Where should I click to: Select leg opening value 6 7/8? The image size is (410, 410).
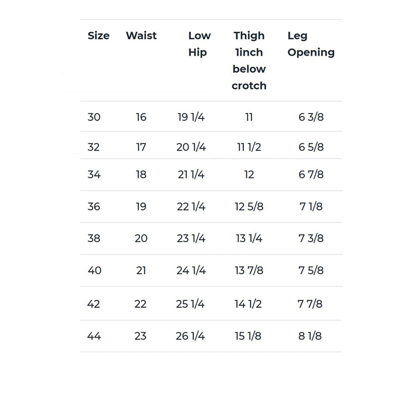[311, 175]
